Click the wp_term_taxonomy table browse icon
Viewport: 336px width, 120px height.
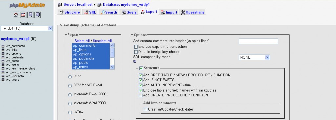point(3,72)
